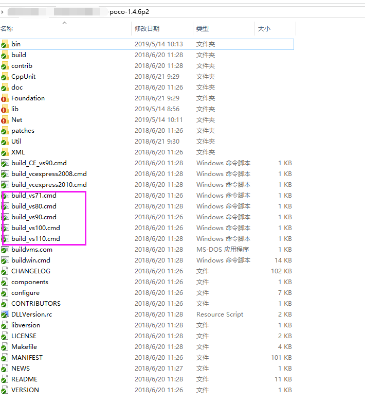Click the 14 KB size of buildwin.cmd

point(283,260)
